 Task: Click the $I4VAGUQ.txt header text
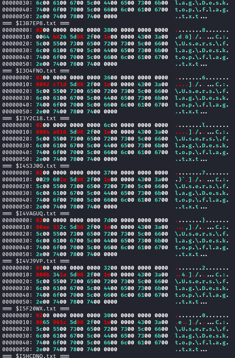coord(36,214)
